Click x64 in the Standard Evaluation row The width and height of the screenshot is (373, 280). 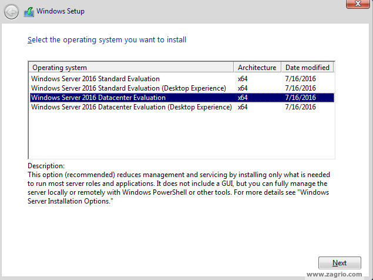243,79
